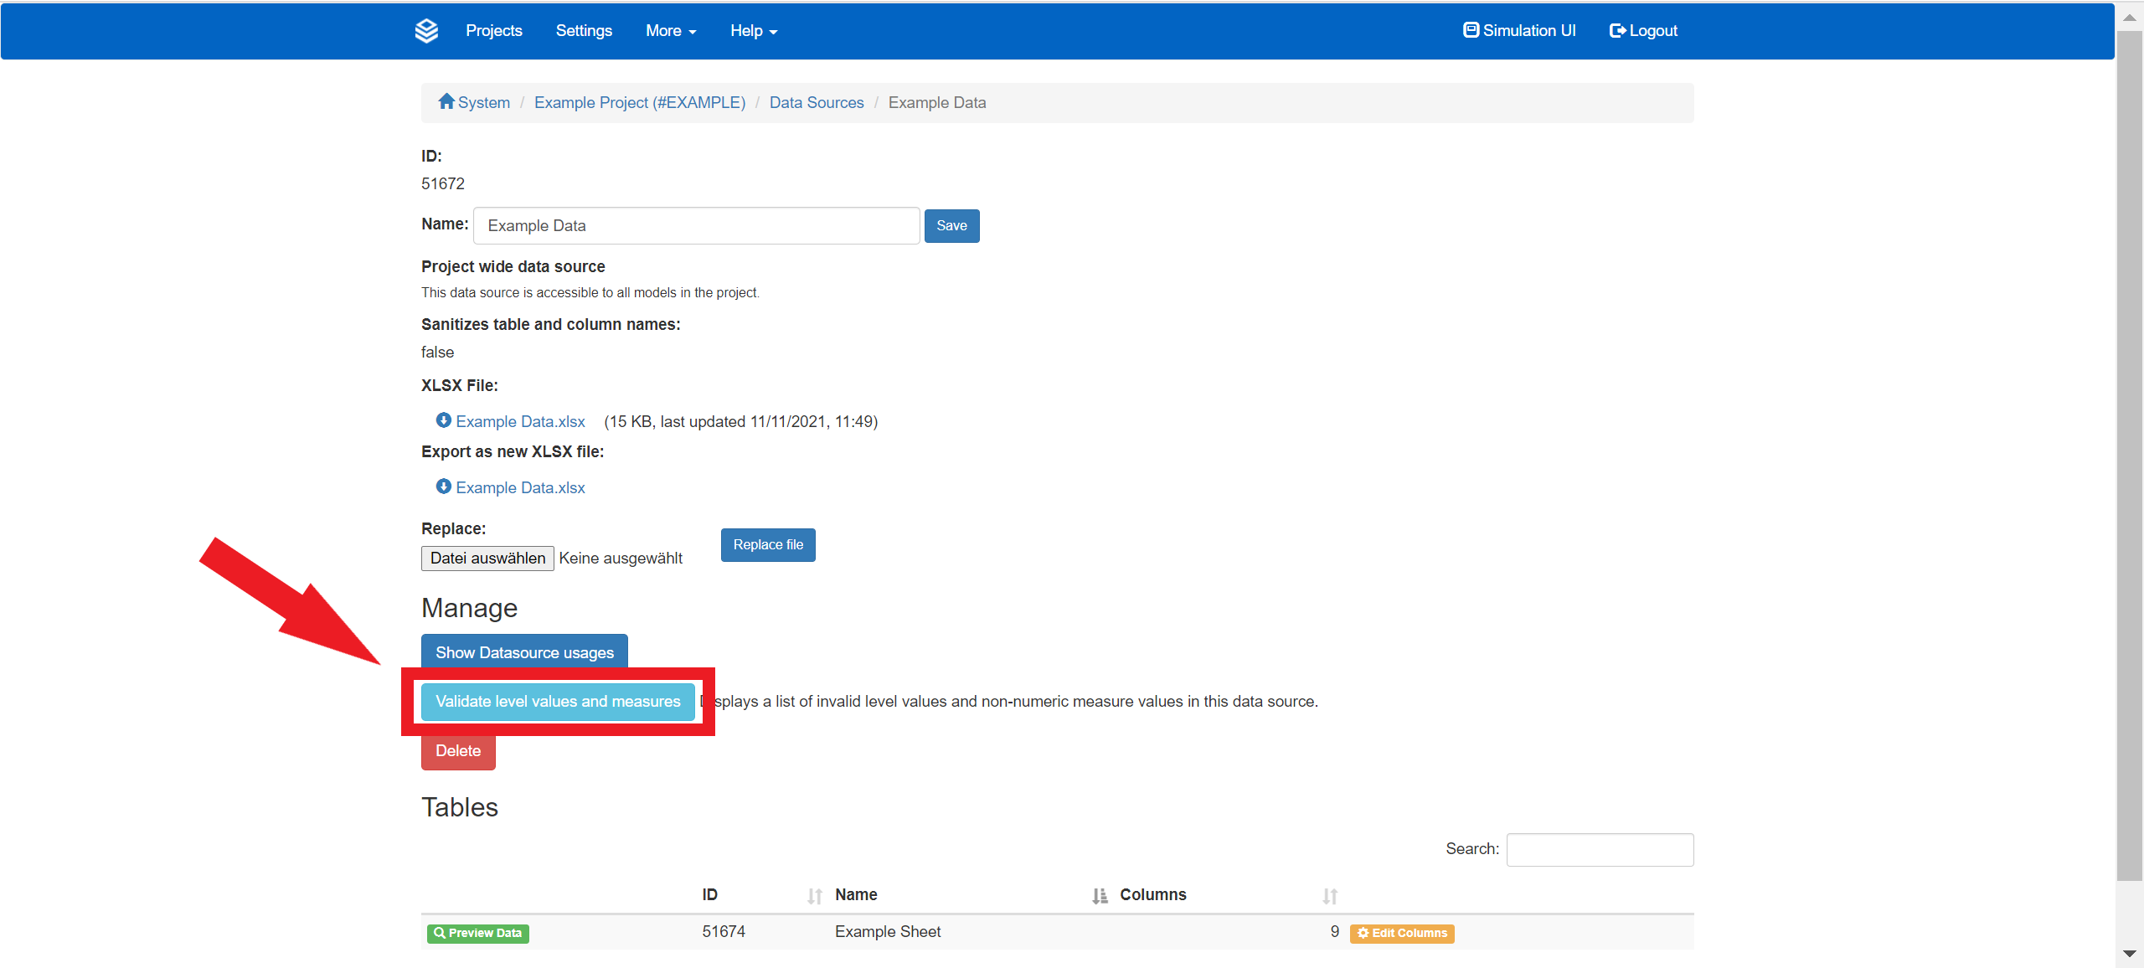
Task: Click the Simulation UI icon in the top bar
Action: (x=1471, y=30)
